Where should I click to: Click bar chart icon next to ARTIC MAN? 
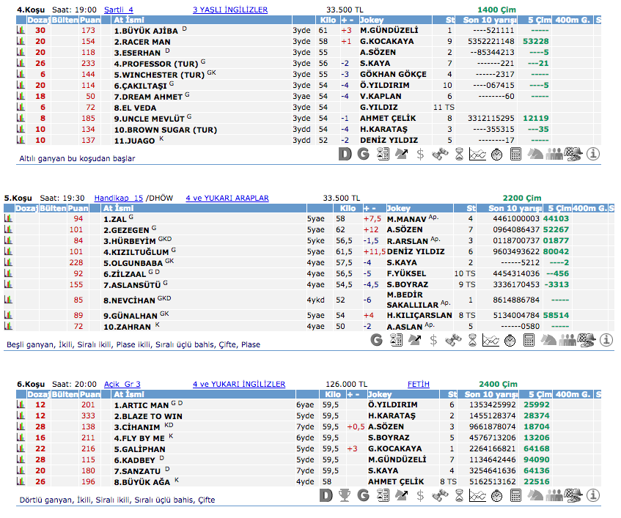(21, 404)
